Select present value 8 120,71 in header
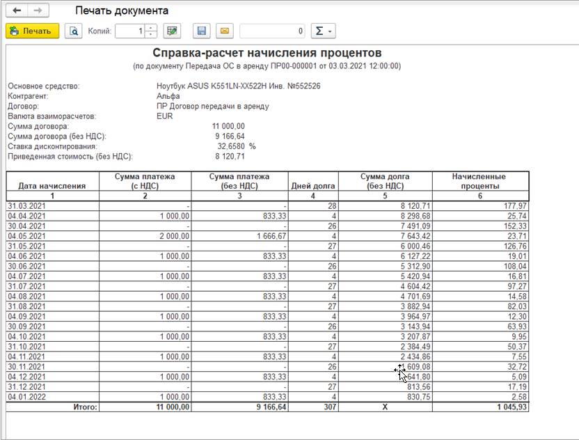 click(x=230, y=156)
